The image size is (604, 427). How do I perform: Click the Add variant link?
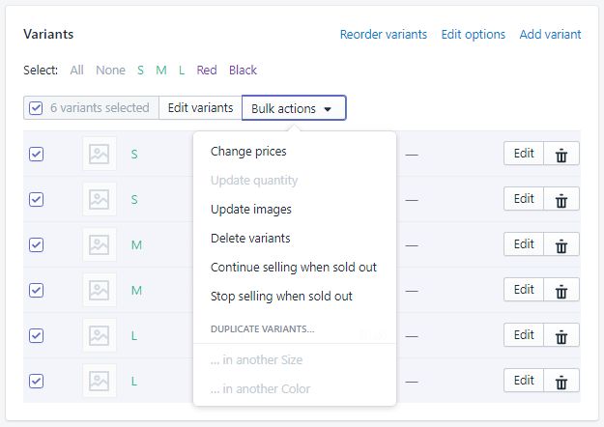pos(550,34)
